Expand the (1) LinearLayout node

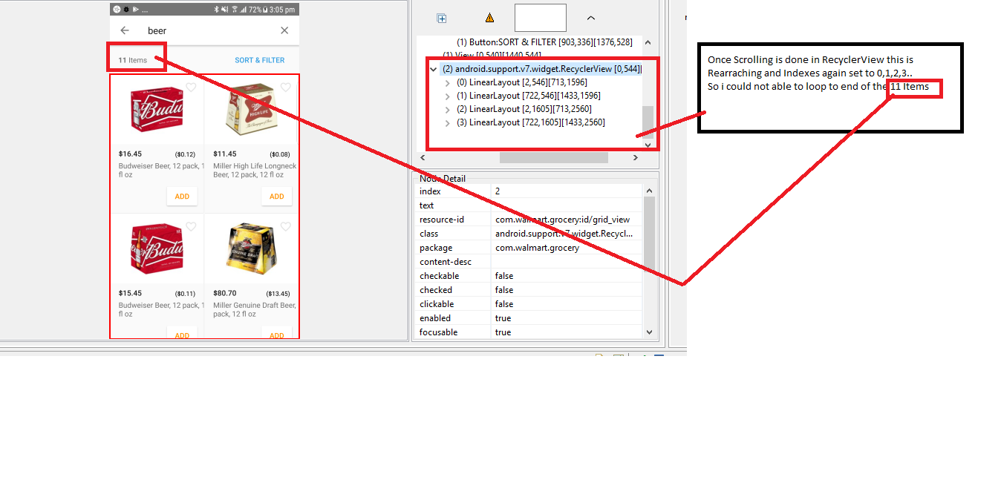coord(447,96)
